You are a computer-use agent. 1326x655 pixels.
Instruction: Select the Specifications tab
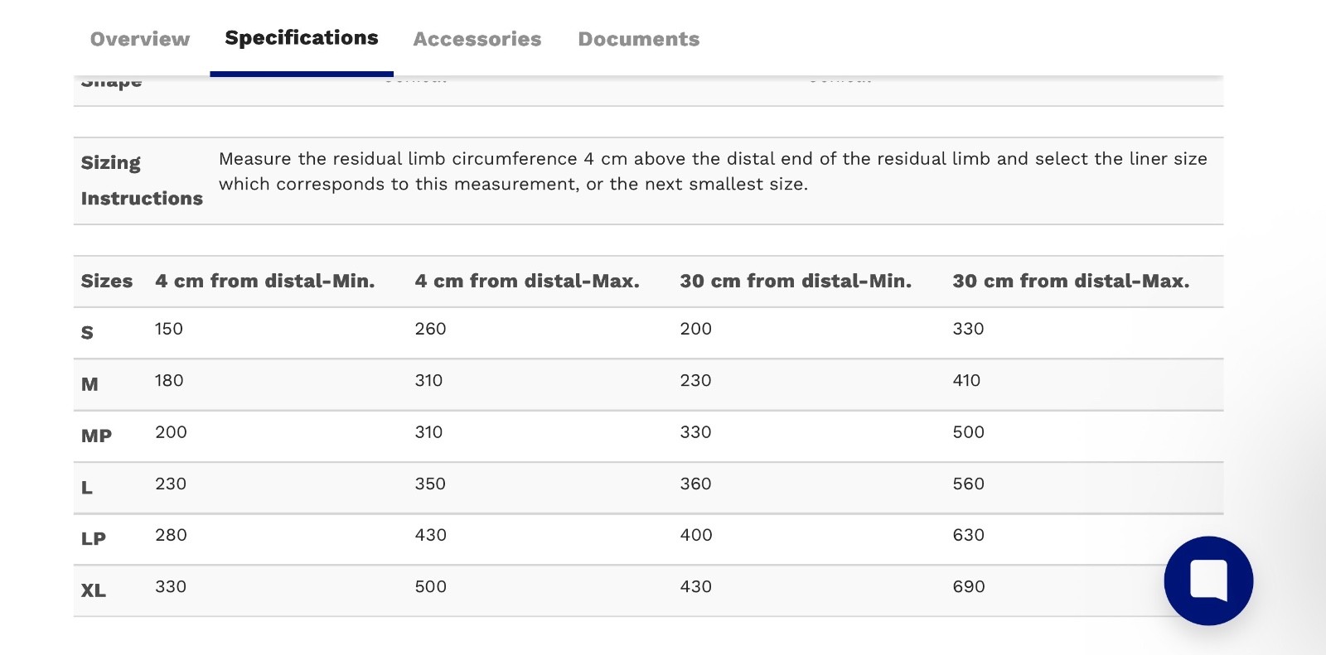(x=302, y=38)
